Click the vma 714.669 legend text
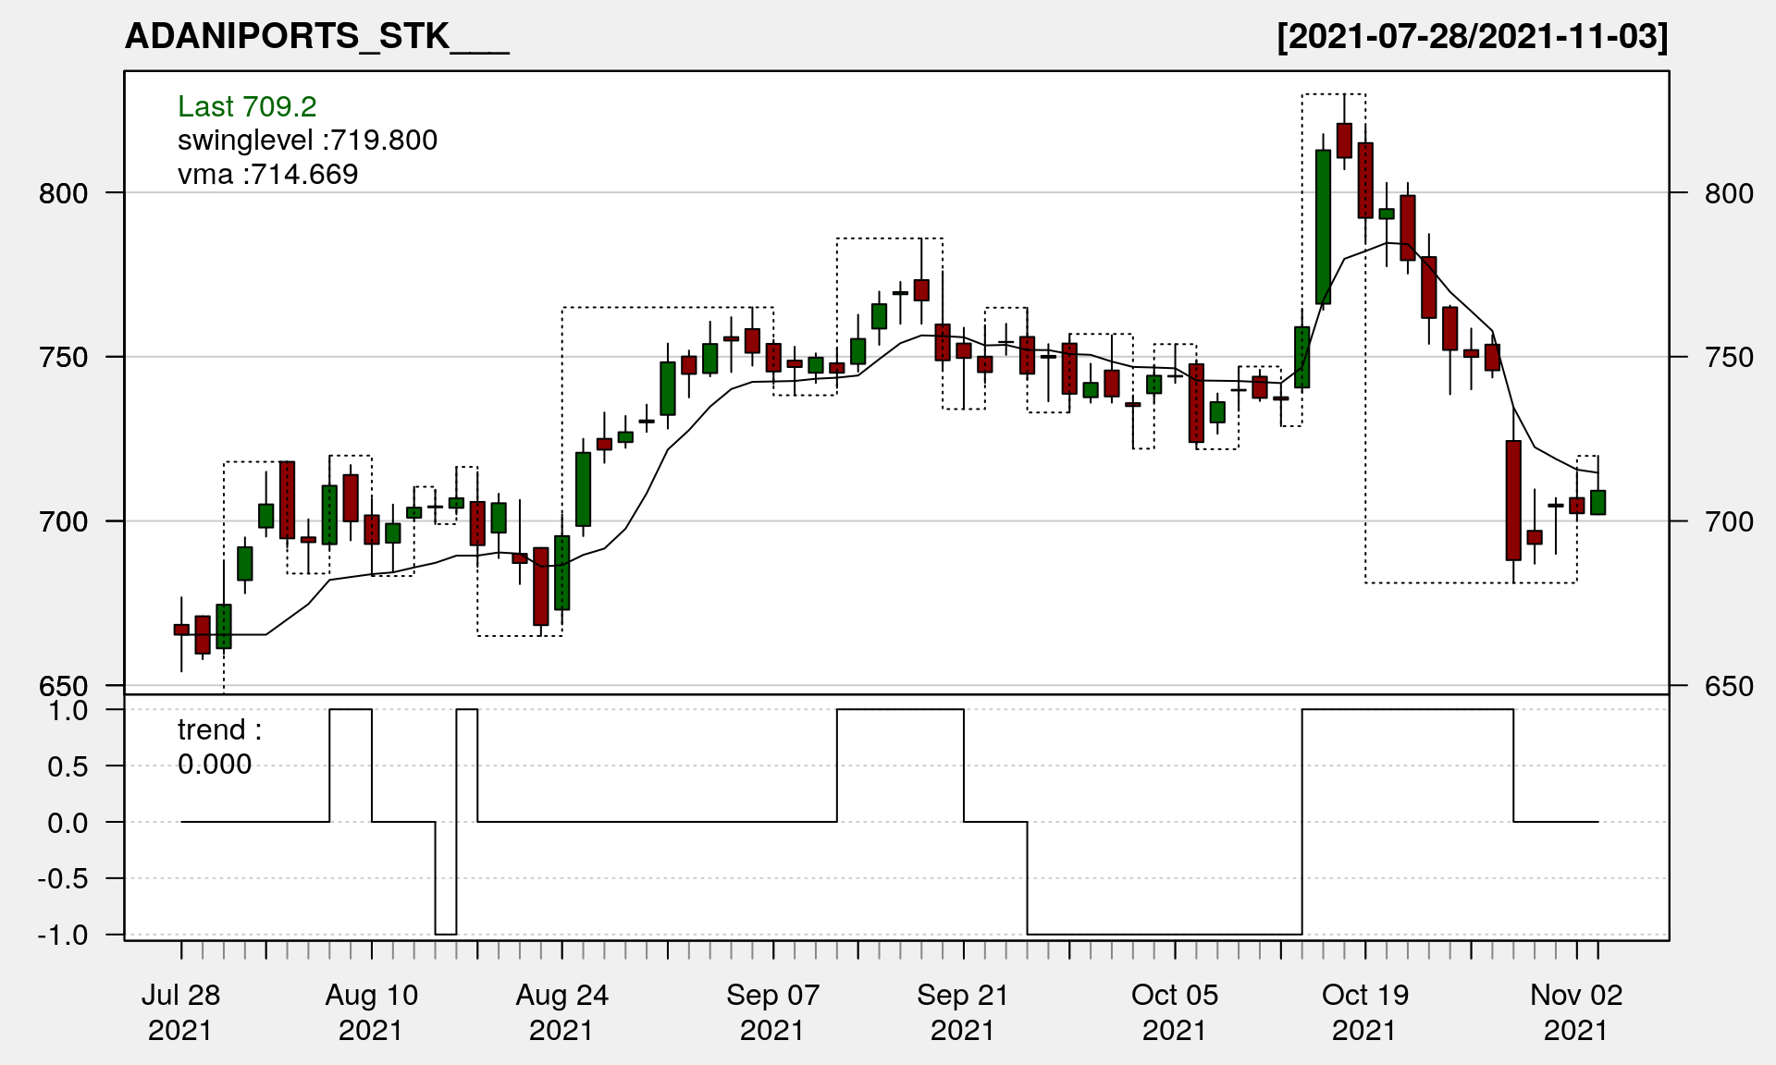Viewport: 1776px width, 1065px height. [x=267, y=175]
